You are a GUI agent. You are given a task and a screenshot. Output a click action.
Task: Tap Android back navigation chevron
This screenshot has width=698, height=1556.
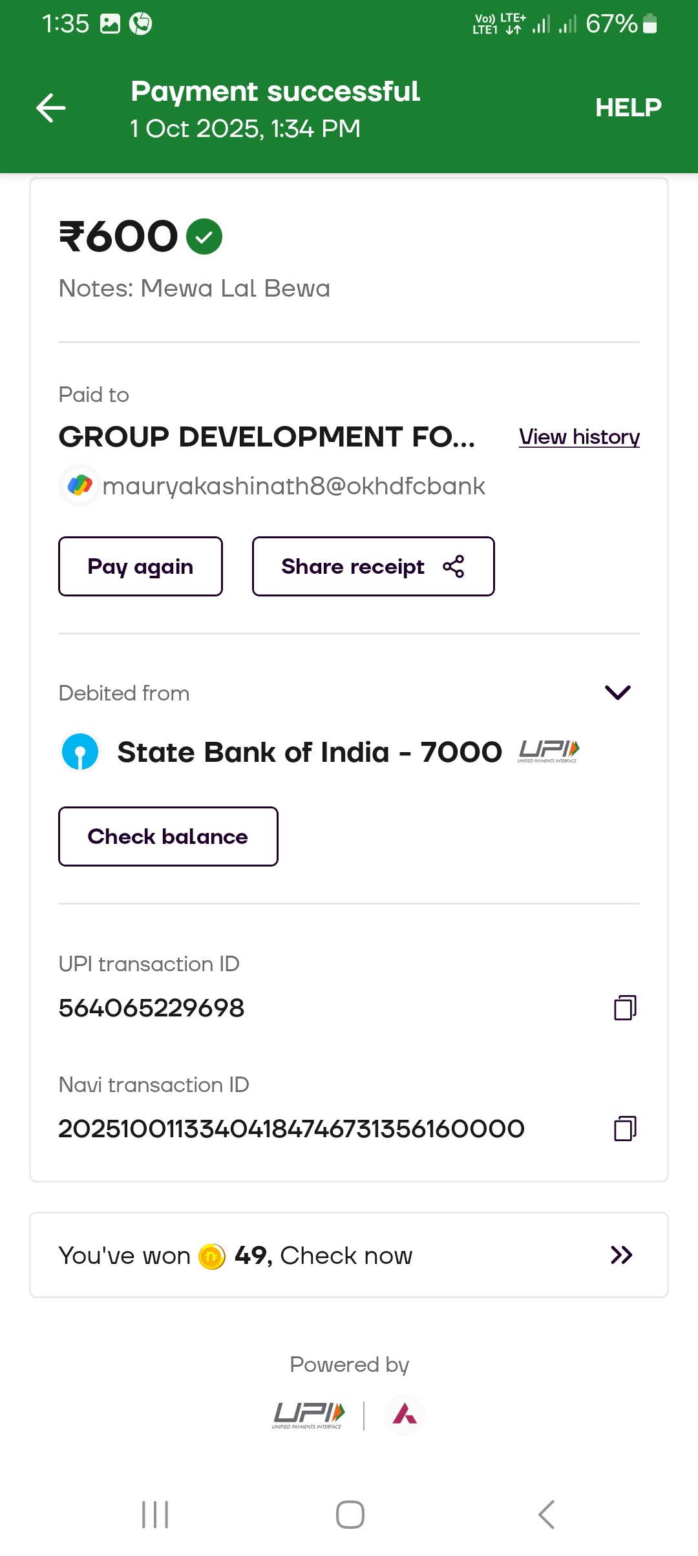546,1515
